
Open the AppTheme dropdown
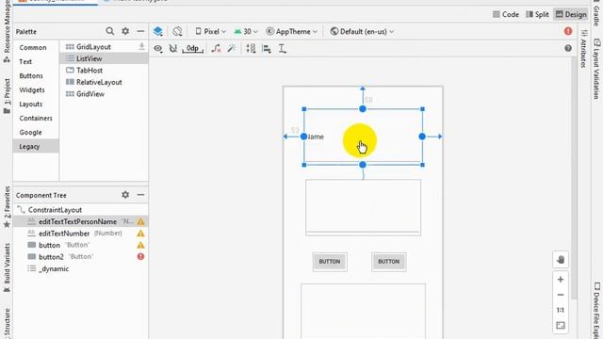pyautogui.click(x=292, y=31)
